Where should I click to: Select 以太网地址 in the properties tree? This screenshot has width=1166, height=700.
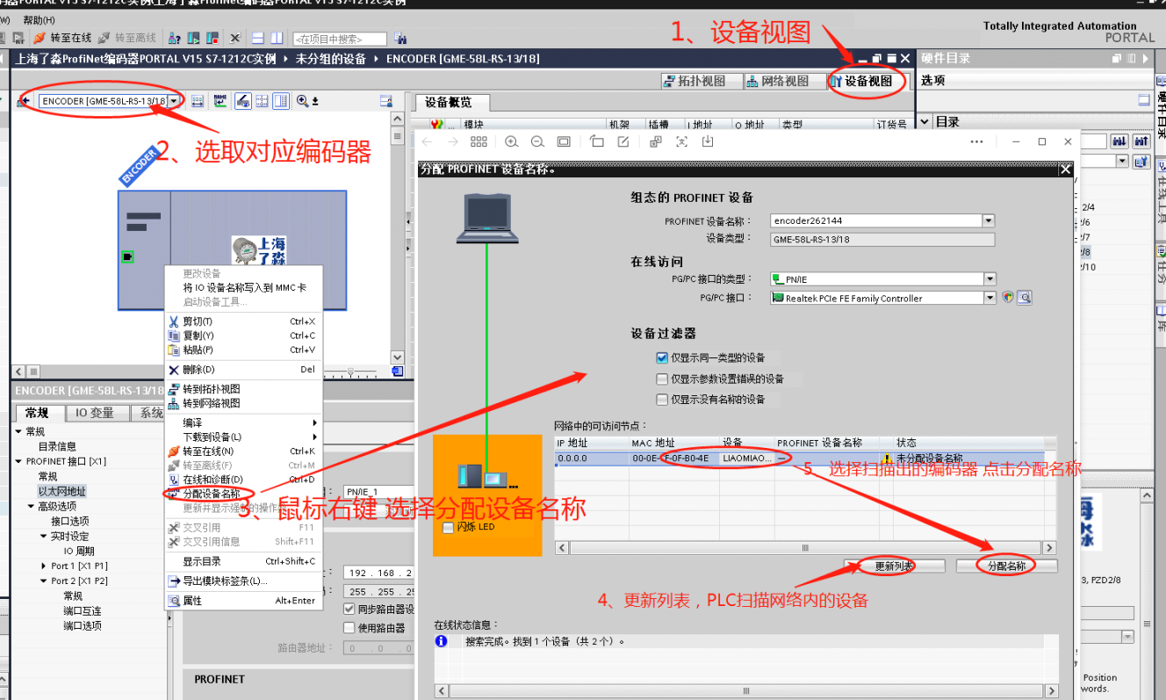tap(61, 491)
